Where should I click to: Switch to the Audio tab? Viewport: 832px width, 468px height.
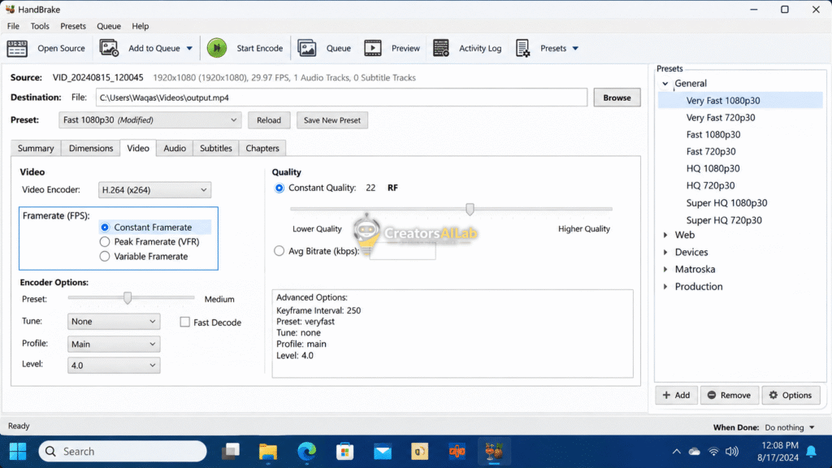pyautogui.click(x=175, y=148)
